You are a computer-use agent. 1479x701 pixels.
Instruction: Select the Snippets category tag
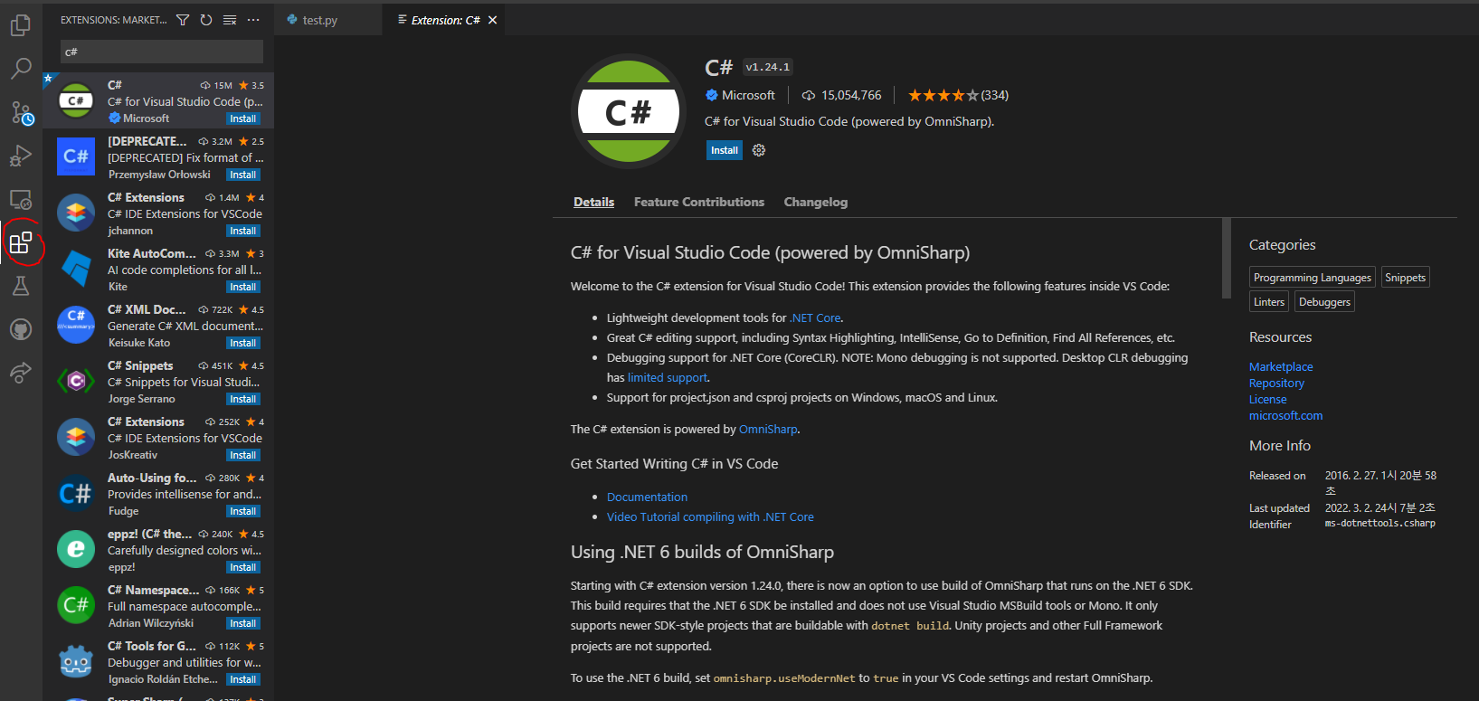click(1405, 278)
